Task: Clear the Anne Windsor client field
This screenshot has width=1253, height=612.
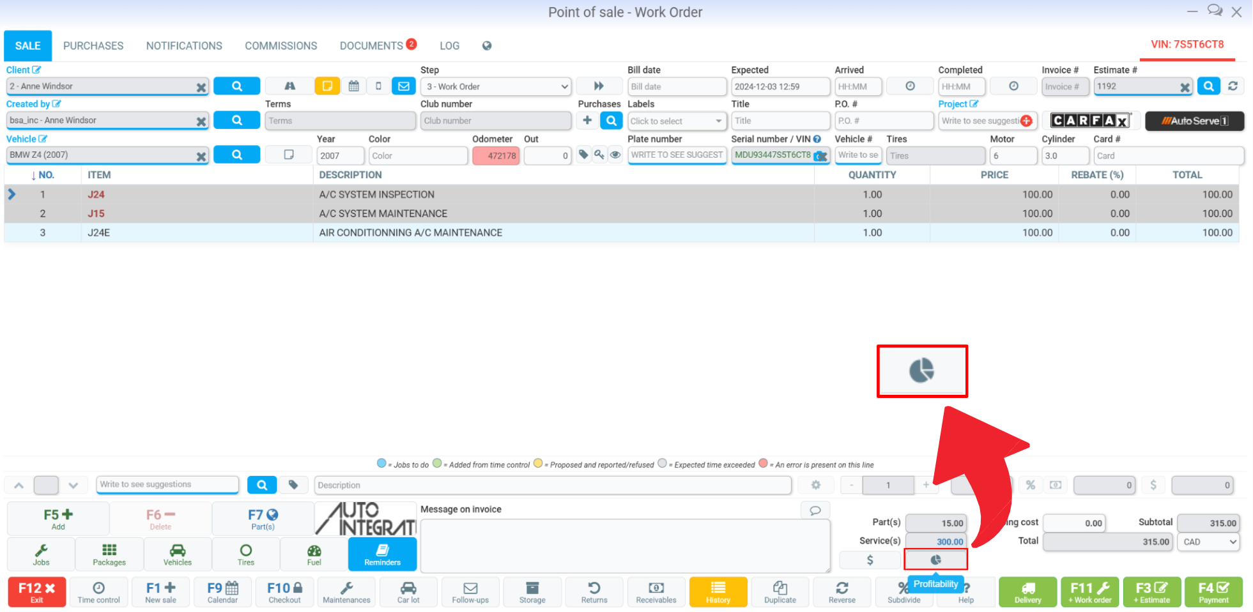Action: 201,87
